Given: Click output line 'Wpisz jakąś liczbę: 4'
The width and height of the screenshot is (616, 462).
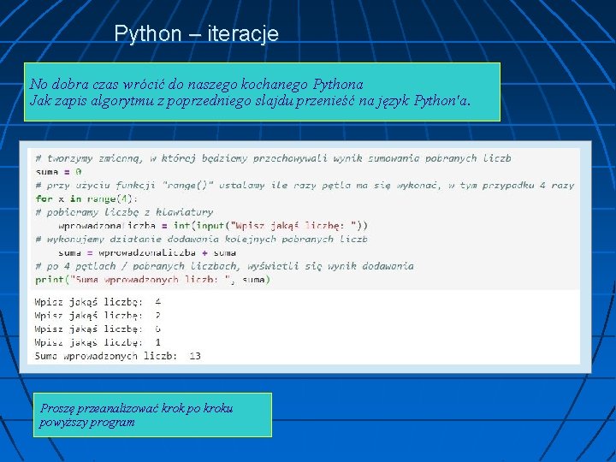Looking at the screenshot, I should [98, 302].
